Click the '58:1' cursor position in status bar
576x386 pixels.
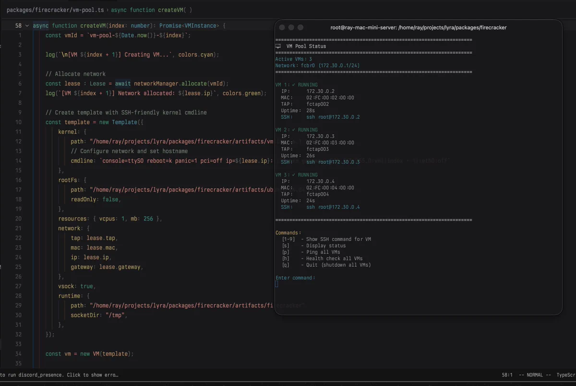(507, 375)
